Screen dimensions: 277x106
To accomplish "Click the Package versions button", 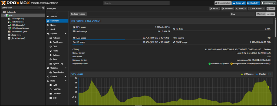I will (78, 14).
